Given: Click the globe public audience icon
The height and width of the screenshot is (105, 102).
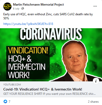Looking at the screenshot, I should click(x=23, y=8).
